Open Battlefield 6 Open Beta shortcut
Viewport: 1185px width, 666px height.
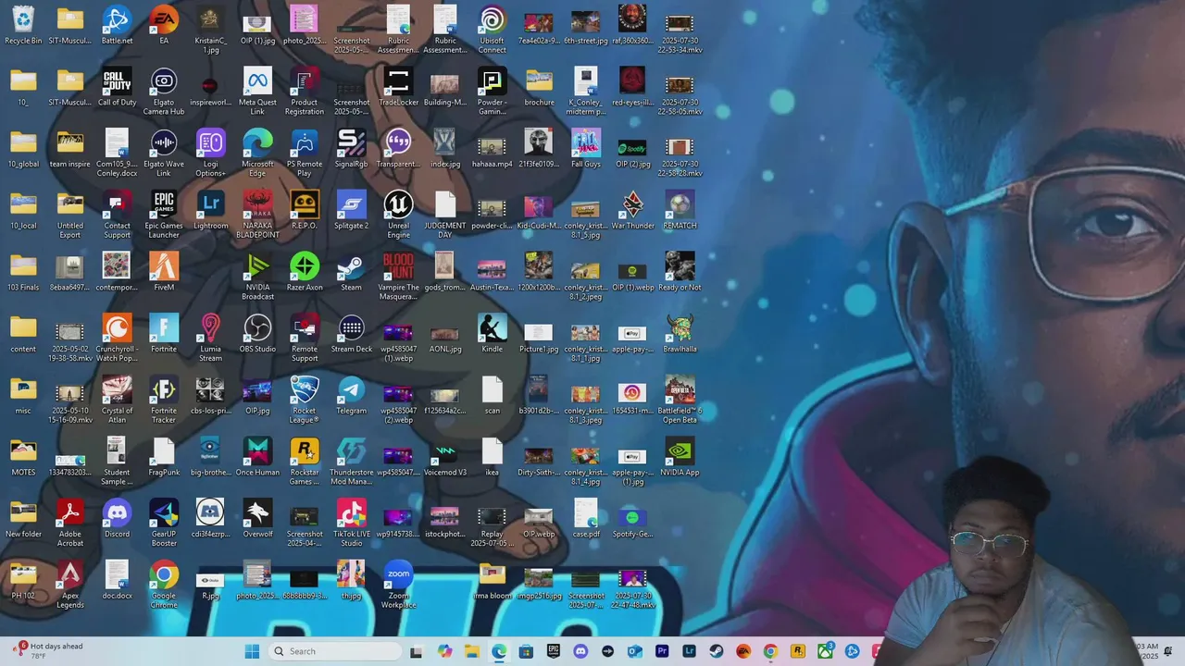680,399
